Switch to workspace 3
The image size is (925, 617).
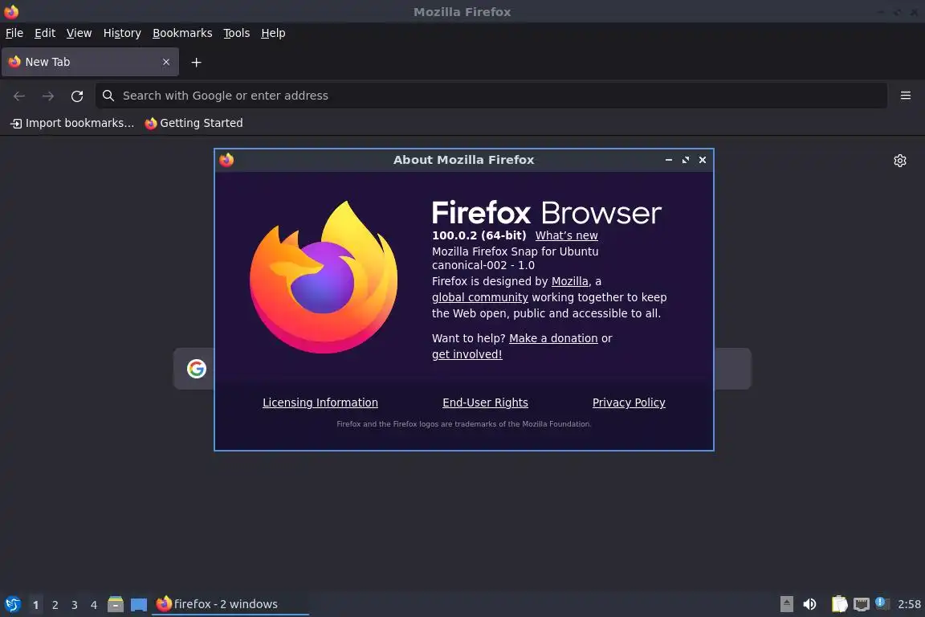(75, 605)
